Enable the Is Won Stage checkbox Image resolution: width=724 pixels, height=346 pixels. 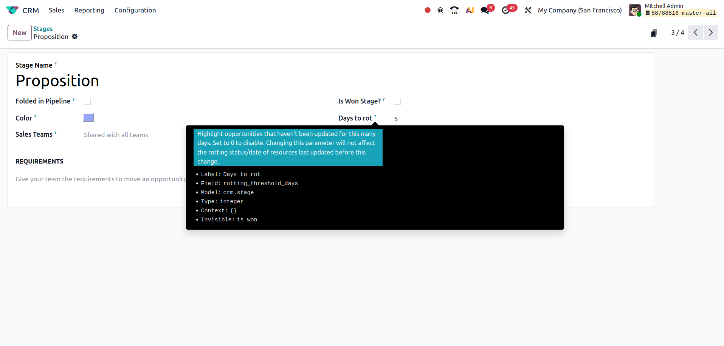pos(397,101)
